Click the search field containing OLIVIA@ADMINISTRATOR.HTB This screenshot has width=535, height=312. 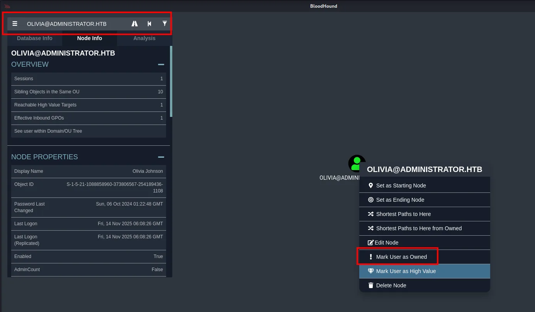coord(75,24)
